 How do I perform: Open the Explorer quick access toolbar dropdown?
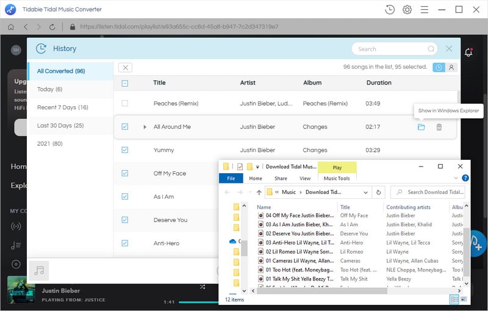257,167
